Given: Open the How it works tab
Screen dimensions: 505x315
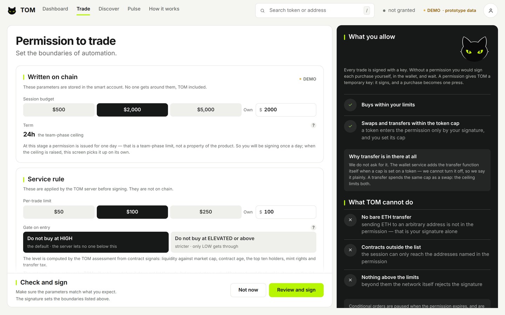Looking at the screenshot, I should (164, 9).
